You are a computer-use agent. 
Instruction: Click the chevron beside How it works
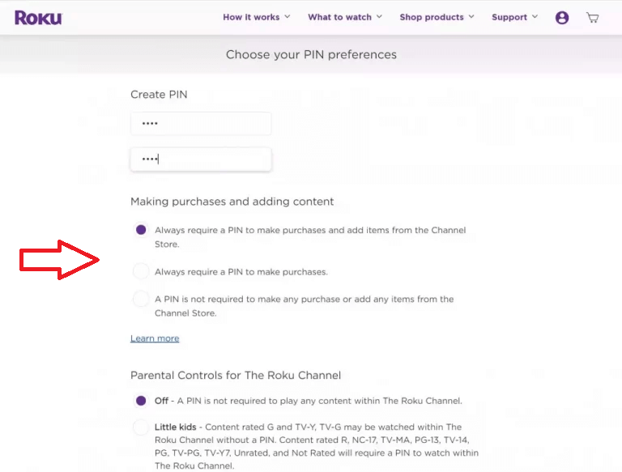click(x=288, y=17)
